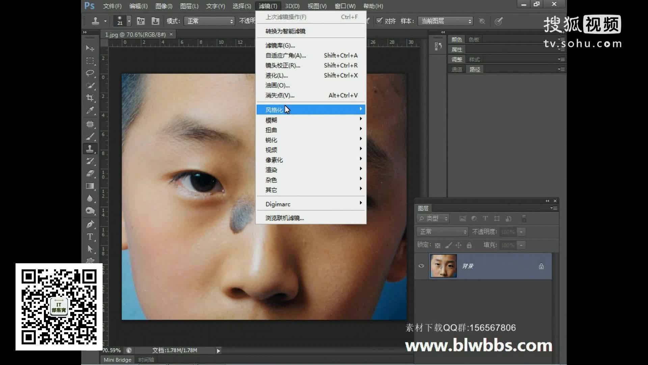Open the layer blend mode dropdown
Screen dimensions: 648x365
[x=442, y=232]
